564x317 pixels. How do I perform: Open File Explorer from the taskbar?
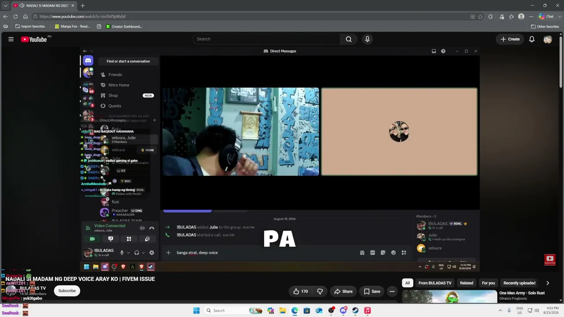click(x=282, y=311)
